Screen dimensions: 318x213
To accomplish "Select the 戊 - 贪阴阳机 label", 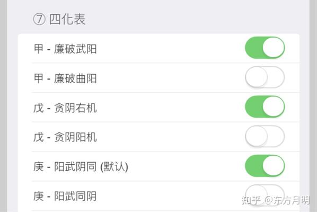I will [65, 138].
